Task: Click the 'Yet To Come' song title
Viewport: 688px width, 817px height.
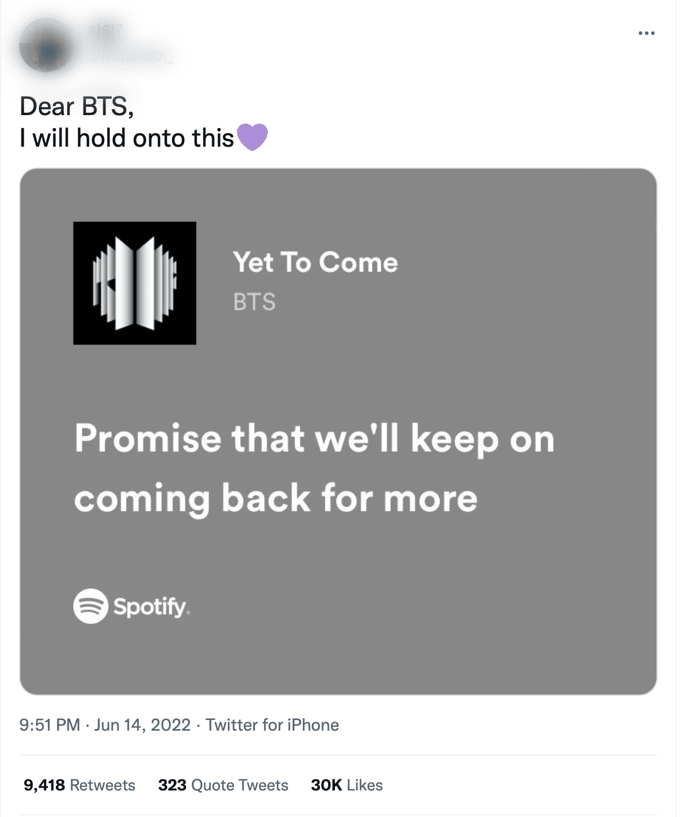Action: click(315, 261)
